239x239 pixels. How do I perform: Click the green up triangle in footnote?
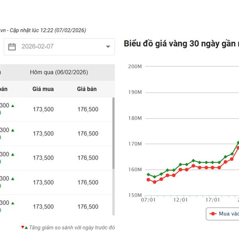tap(26, 227)
